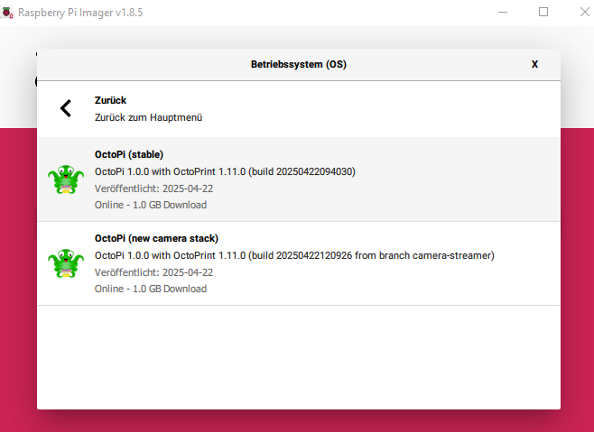The width and height of the screenshot is (594, 432).
Task: Click the 'Raspberry Pi Imager v1.8.5' window title
Action: pyautogui.click(x=80, y=13)
